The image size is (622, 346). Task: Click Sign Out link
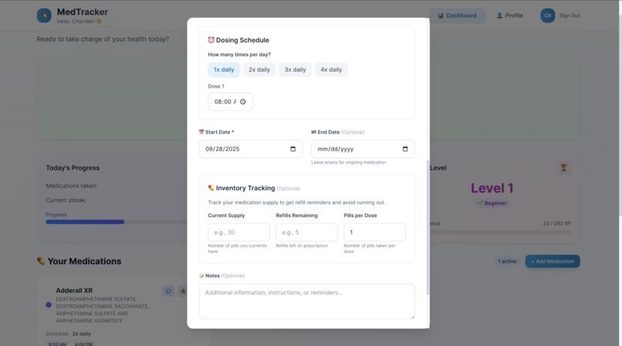click(570, 16)
